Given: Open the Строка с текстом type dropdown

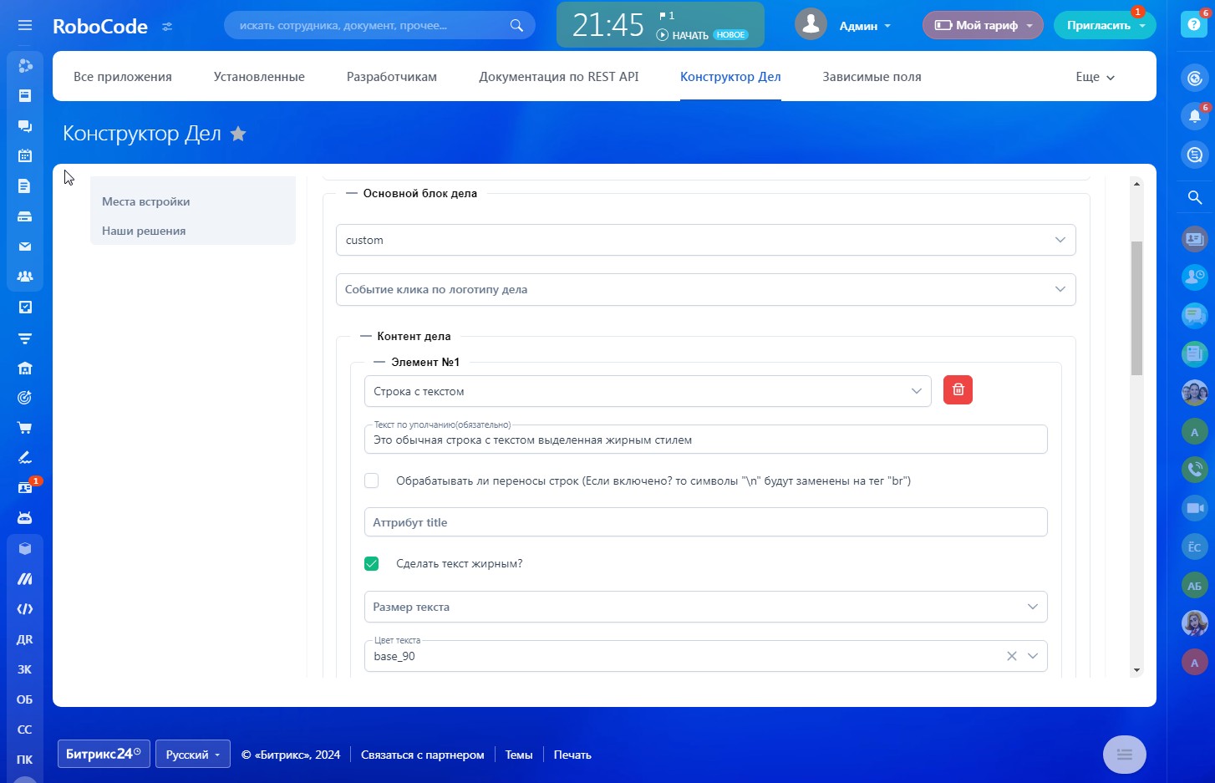Looking at the screenshot, I should tap(648, 391).
